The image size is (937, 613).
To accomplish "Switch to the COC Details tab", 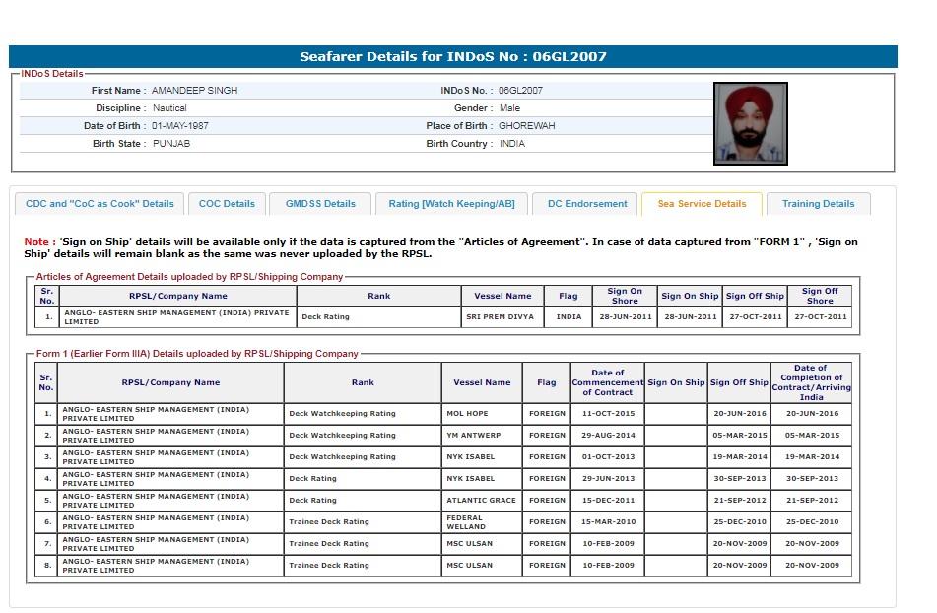I will 227,204.
